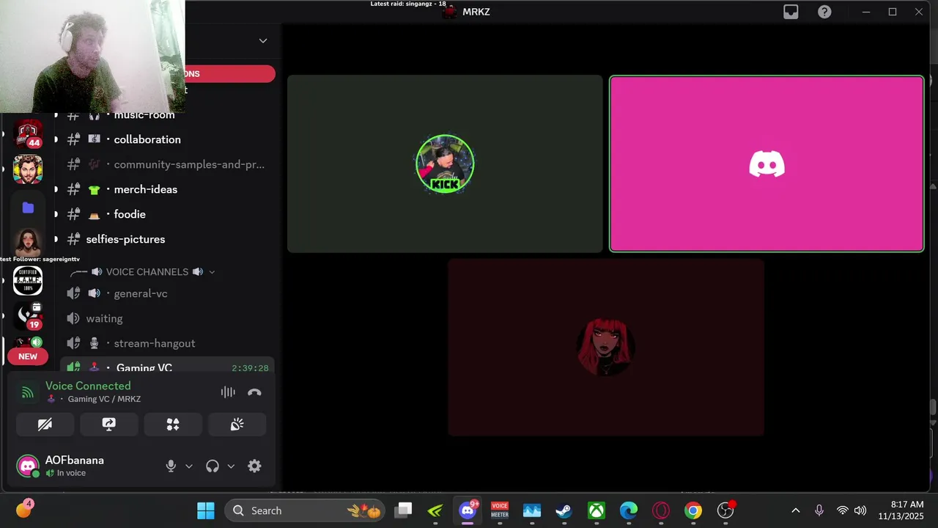Share your screen button

pos(108,425)
